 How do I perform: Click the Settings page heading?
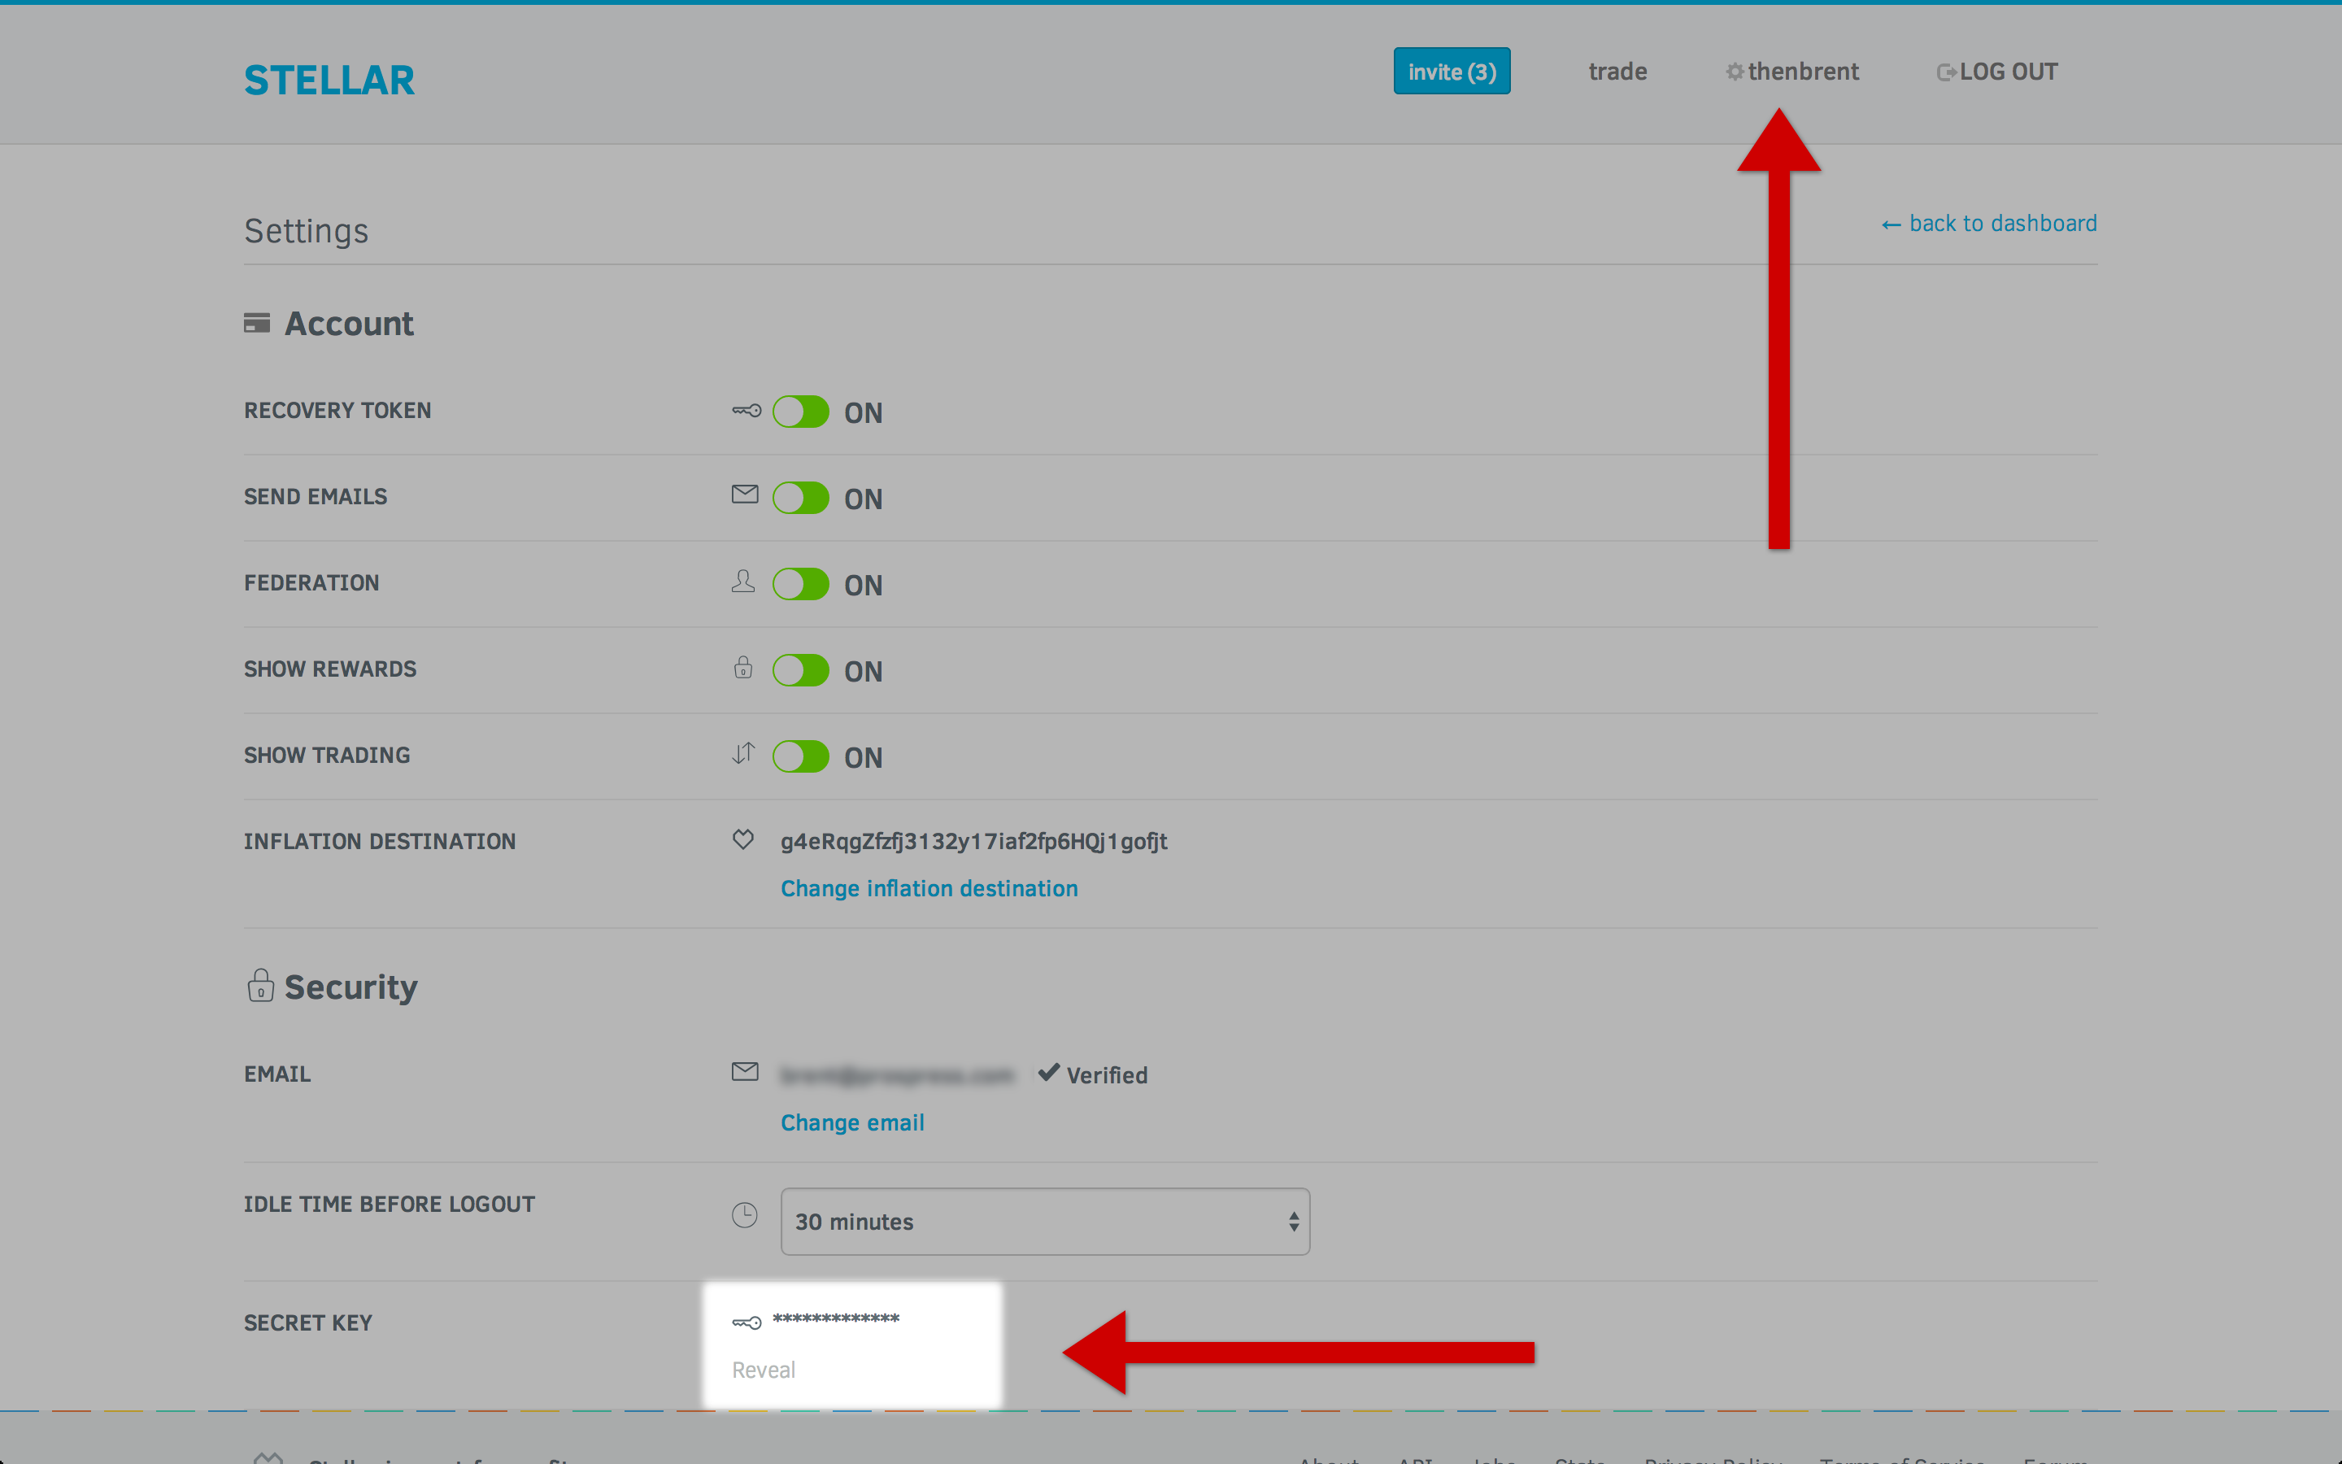point(306,232)
